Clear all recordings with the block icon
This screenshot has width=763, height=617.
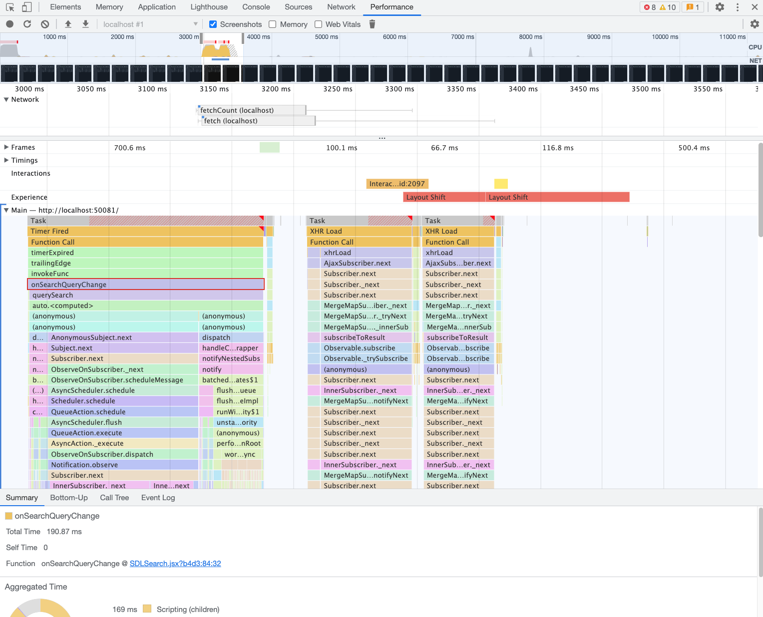pos(45,24)
